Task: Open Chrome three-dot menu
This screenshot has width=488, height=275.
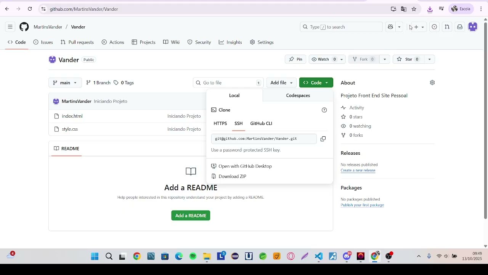Action: [x=481, y=9]
